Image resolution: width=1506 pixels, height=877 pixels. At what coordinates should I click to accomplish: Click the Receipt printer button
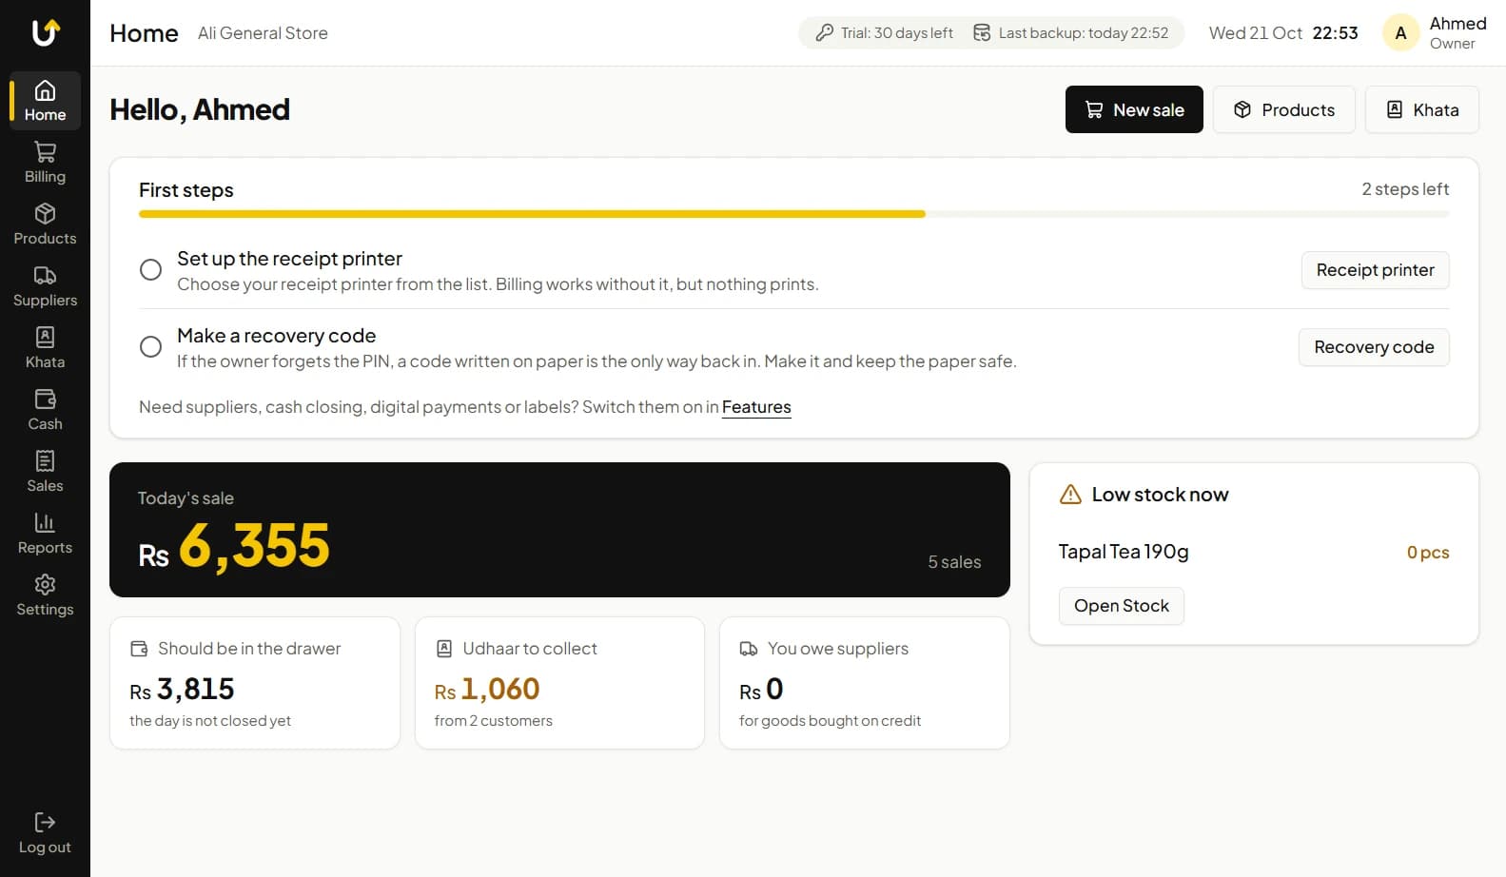click(1375, 270)
